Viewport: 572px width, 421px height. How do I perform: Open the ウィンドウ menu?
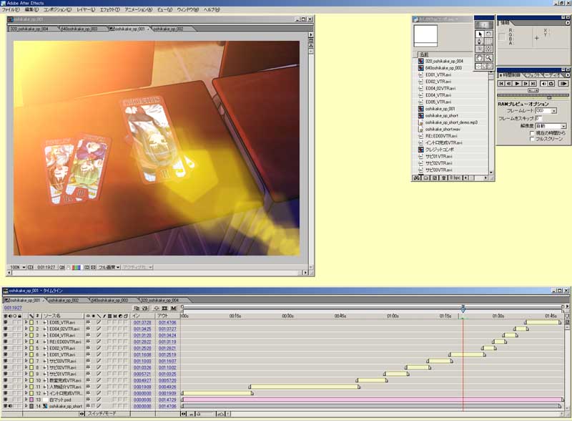(x=188, y=10)
